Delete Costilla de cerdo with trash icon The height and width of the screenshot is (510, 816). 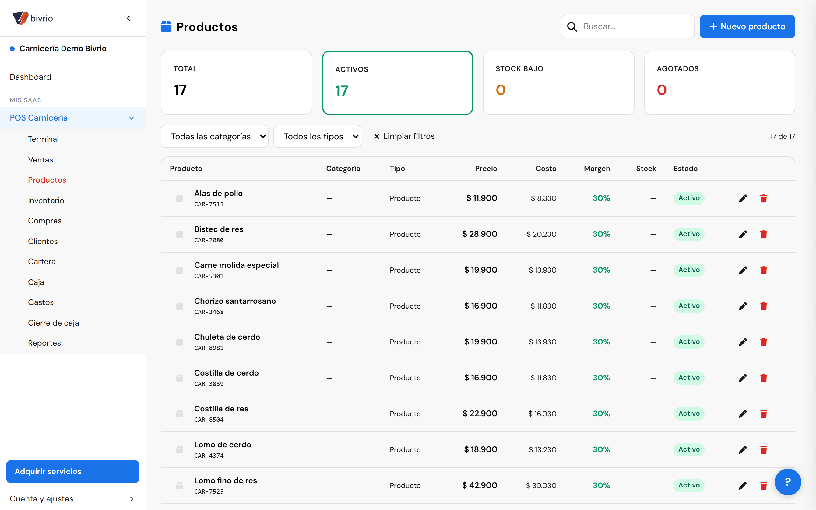coord(763,378)
